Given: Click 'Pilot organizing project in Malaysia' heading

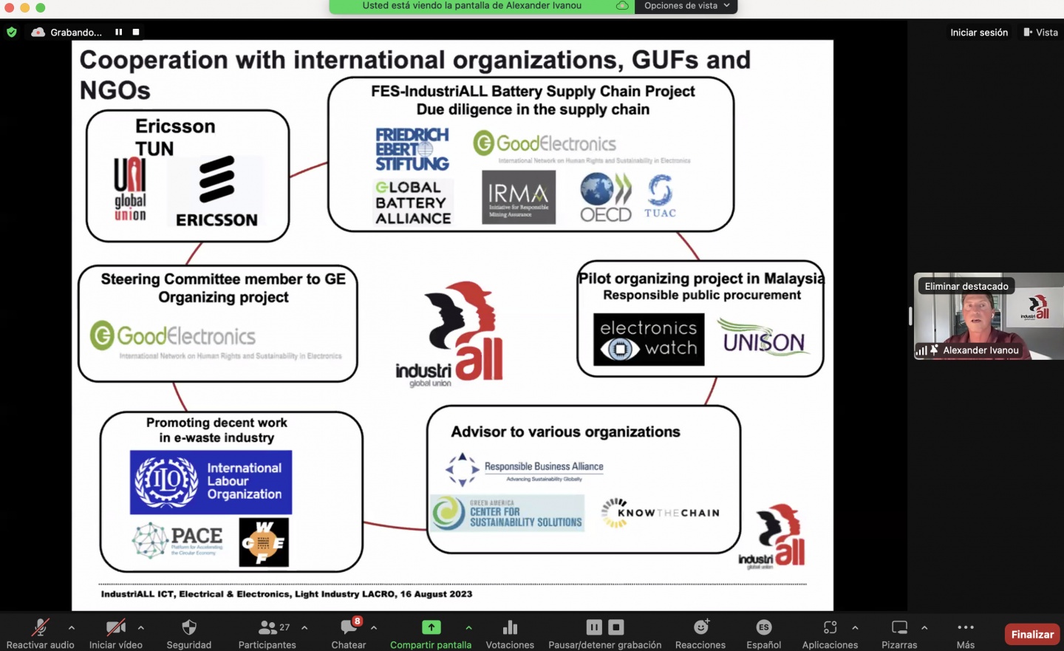Looking at the screenshot, I should 700,279.
